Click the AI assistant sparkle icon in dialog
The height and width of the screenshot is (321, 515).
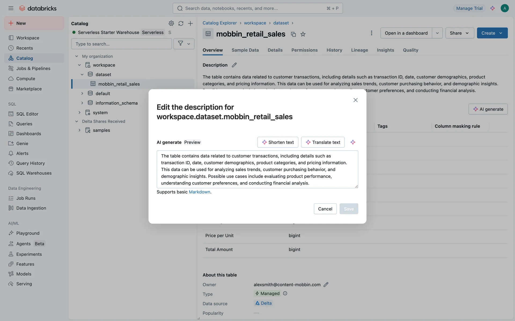(x=353, y=142)
